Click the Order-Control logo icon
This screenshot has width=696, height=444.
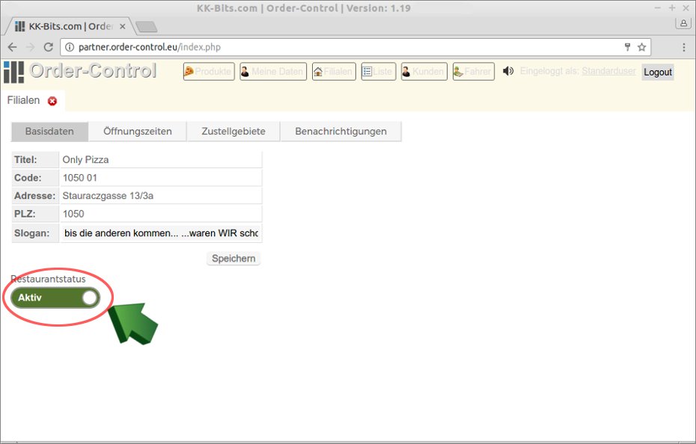pos(13,72)
